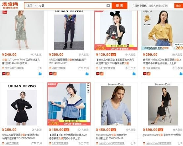Click the orange 搜索 search button
The height and width of the screenshot is (146, 183).
[x=119, y=6]
